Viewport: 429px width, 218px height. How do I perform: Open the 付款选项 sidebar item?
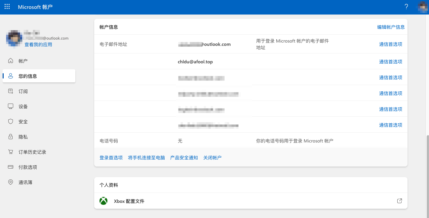(x=39, y=167)
